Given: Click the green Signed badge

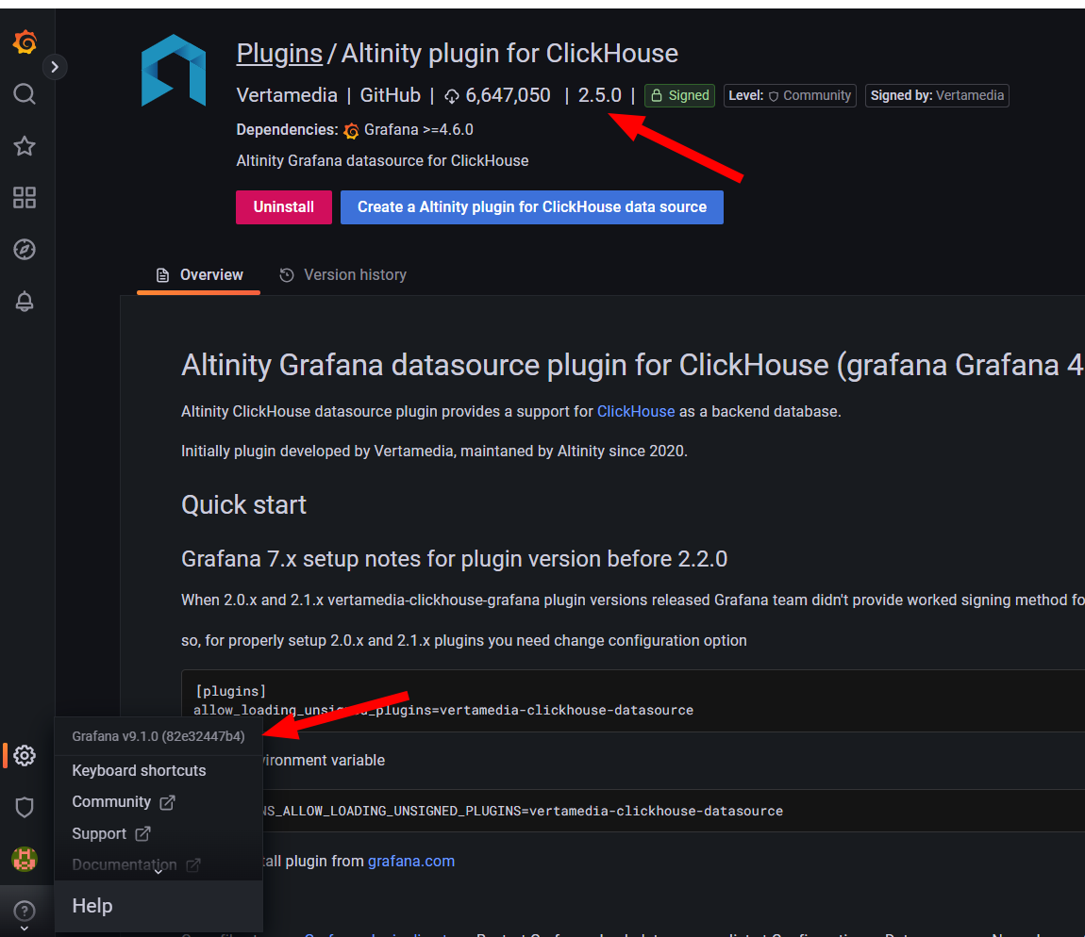Looking at the screenshot, I should pyautogui.click(x=679, y=95).
